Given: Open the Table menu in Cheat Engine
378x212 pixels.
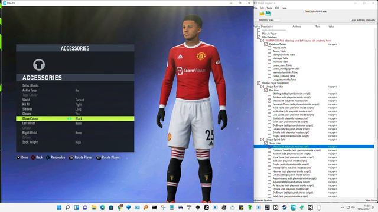Looking at the screenshot, I should [x=269, y=8].
